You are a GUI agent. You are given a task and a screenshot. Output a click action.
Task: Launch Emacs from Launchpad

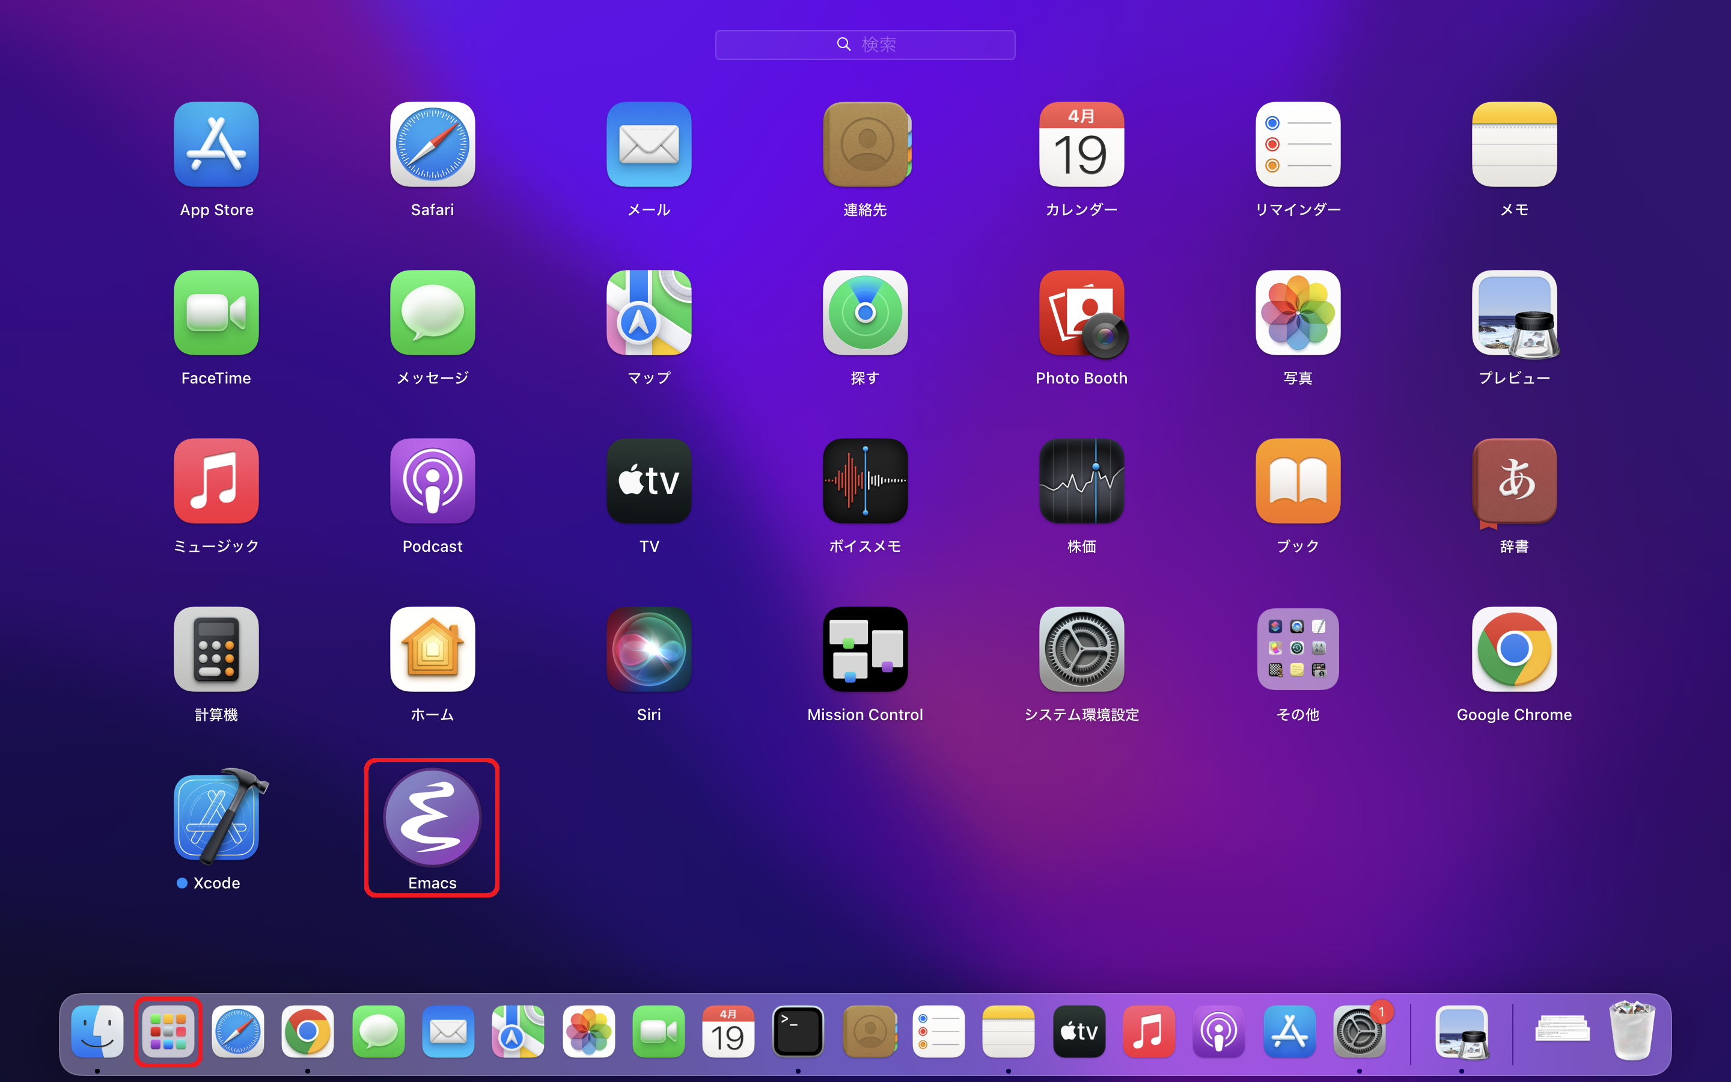[x=432, y=818]
